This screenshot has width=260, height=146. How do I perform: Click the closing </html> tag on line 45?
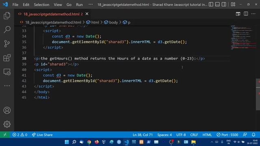click(42, 97)
